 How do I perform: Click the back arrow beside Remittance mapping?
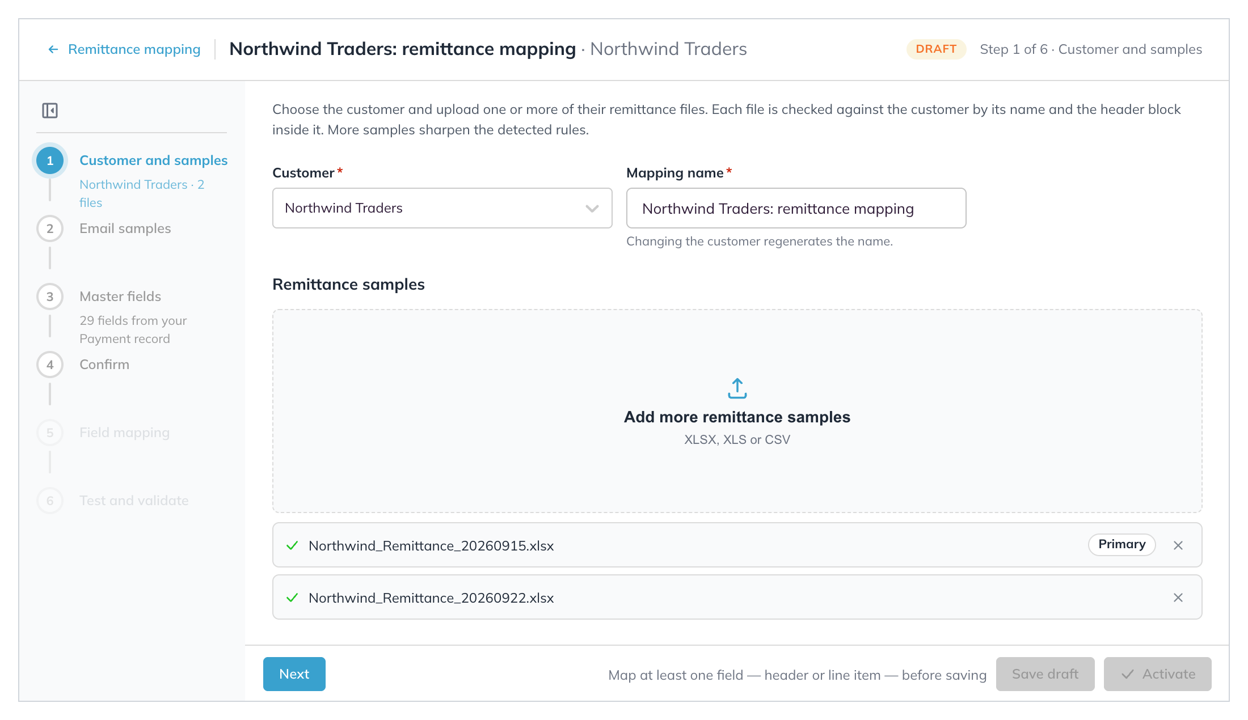click(53, 49)
